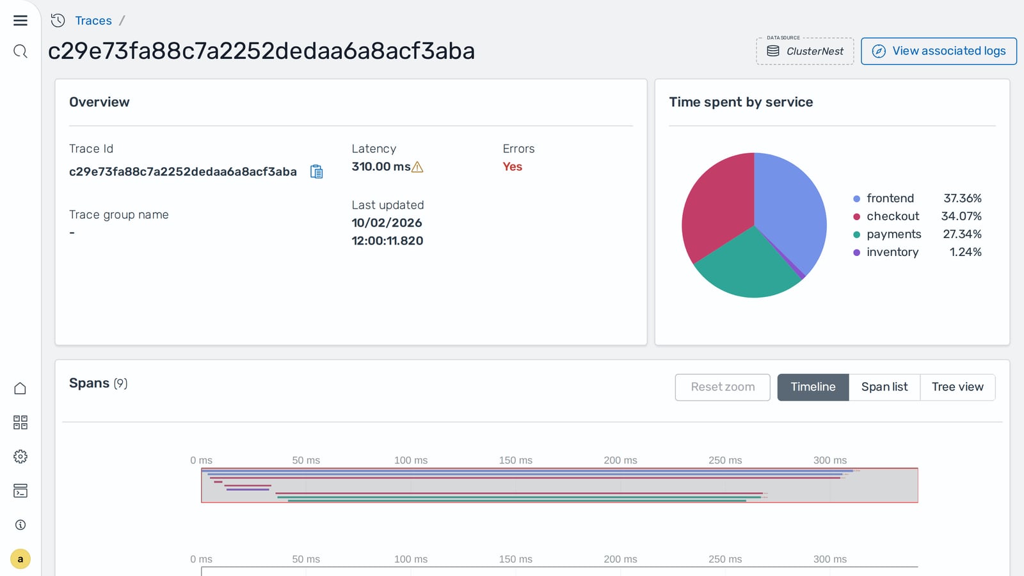Screen dimensions: 1024x576
Task: Click the ClusterNest data source database icon
Action: click(773, 51)
